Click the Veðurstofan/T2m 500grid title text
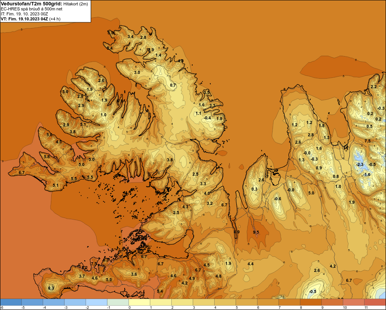The width and height of the screenshot is (386, 310). point(31,3)
